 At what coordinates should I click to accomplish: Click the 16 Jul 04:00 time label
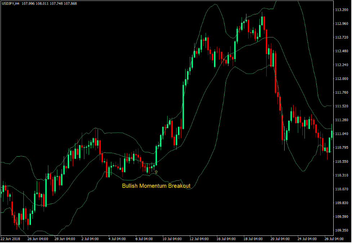pyautogui.click(x=226, y=239)
